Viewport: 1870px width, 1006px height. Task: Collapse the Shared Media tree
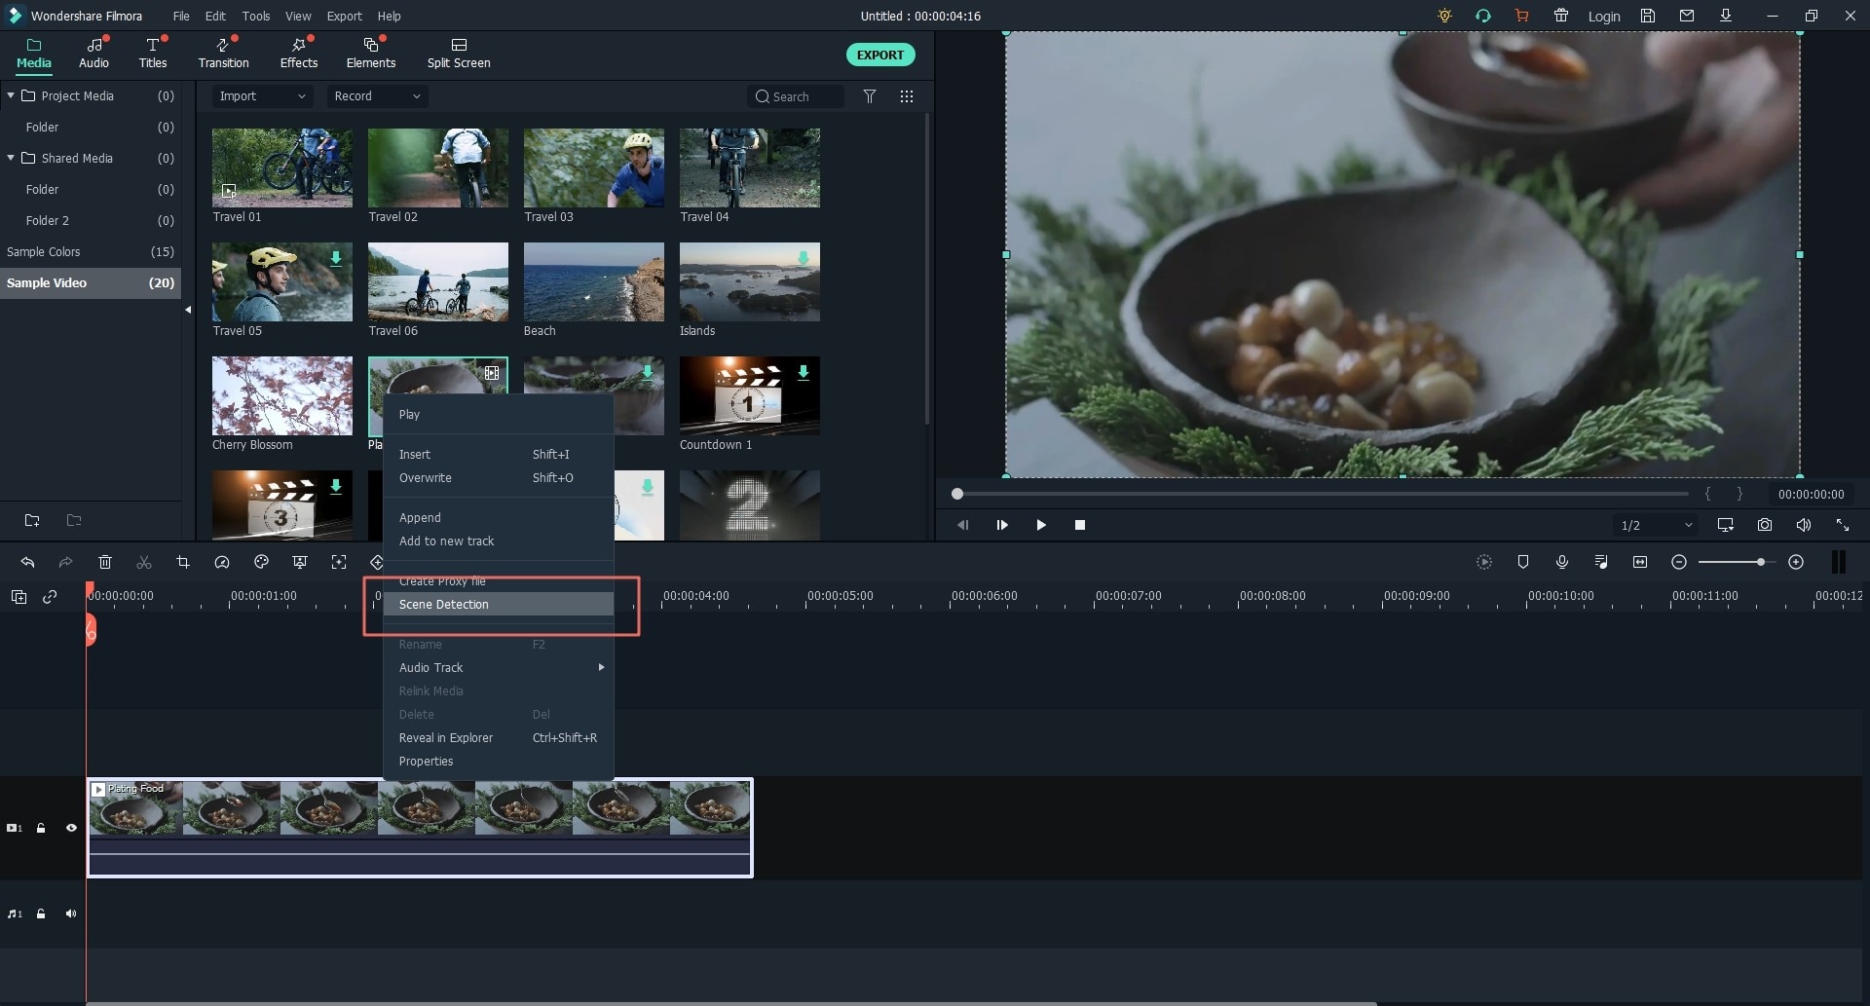click(11, 158)
